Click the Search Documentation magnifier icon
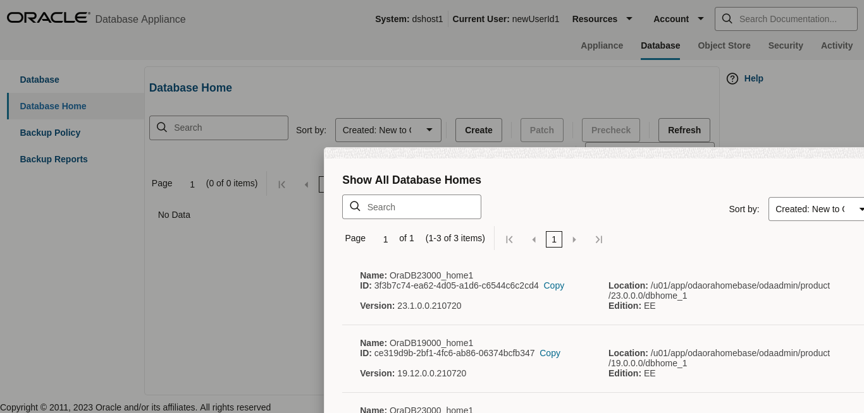864x413 pixels. pyautogui.click(x=727, y=19)
